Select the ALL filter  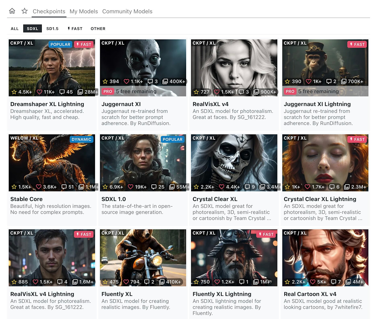click(x=15, y=28)
